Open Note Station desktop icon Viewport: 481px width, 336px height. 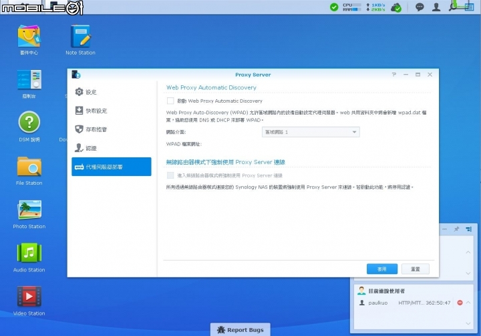click(80, 37)
